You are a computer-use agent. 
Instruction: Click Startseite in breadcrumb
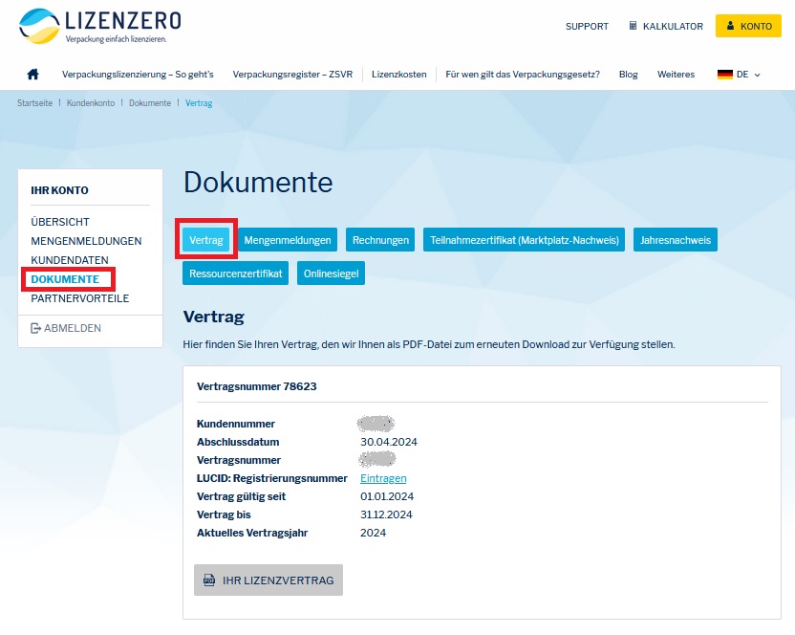click(35, 103)
